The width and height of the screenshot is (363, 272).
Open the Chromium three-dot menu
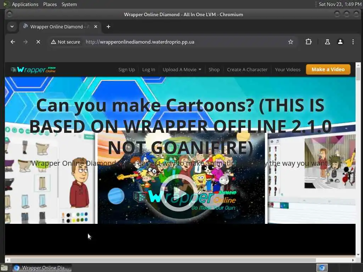353,42
